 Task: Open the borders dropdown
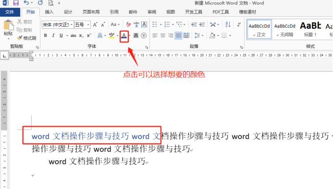tap(226, 35)
